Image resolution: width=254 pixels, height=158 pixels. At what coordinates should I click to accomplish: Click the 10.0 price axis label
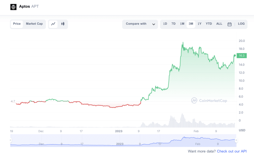point(242,81)
